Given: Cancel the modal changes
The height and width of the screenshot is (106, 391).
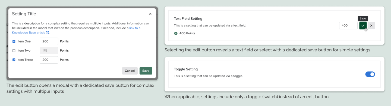Looking at the screenshot, I should pyautogui.click(x=130, y=71).
